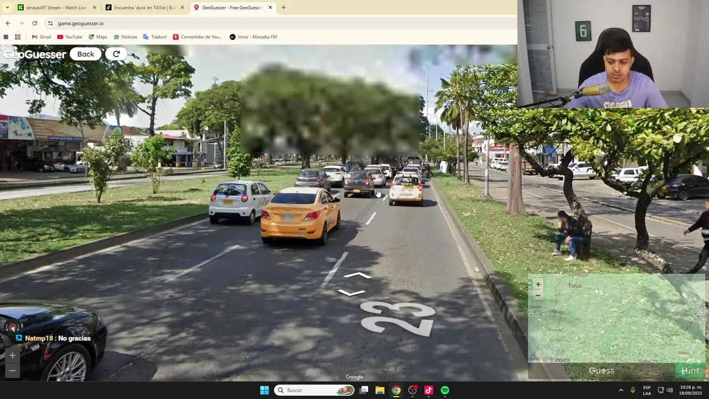The width and height of the screenshot is (709, 399).
Task: Go forward in browser history
Action: coord(21,23)
